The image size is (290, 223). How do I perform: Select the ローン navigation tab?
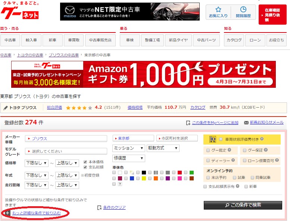point(255,40)
